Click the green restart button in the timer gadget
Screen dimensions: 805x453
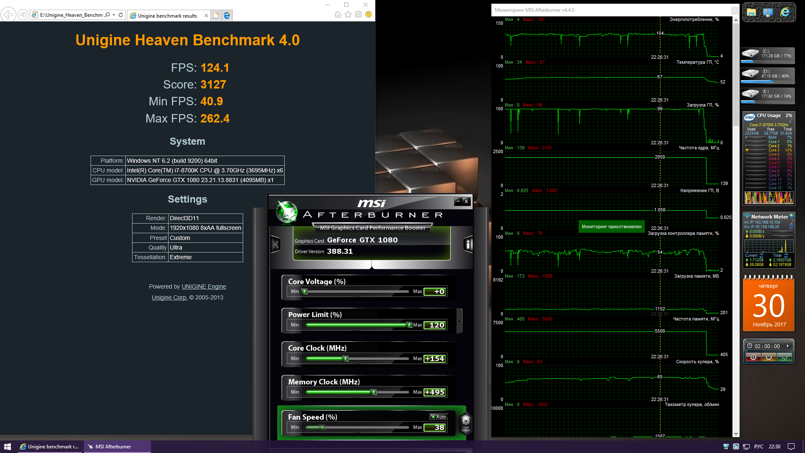click(x=784, y=357)
